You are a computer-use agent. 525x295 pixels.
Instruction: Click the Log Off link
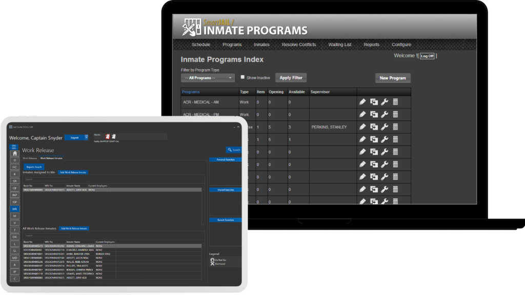tap(427, 56)
